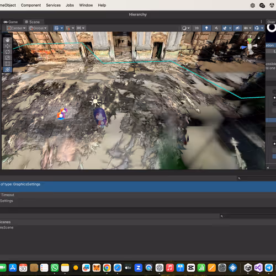Expand the shading draw mode dropdown

(x=186, y=28)
